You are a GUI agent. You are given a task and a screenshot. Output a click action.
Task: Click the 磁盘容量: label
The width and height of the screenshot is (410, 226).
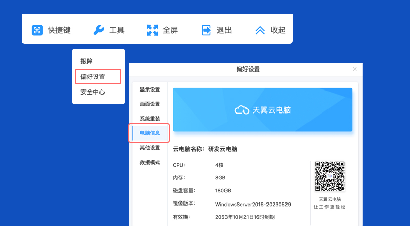184,191
